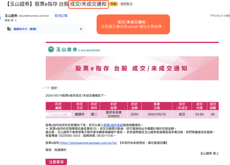Select the 成交 status cell in data row
Image resolution: width=230 pixels, height=165 pixels.
click(x=182, y=114)
